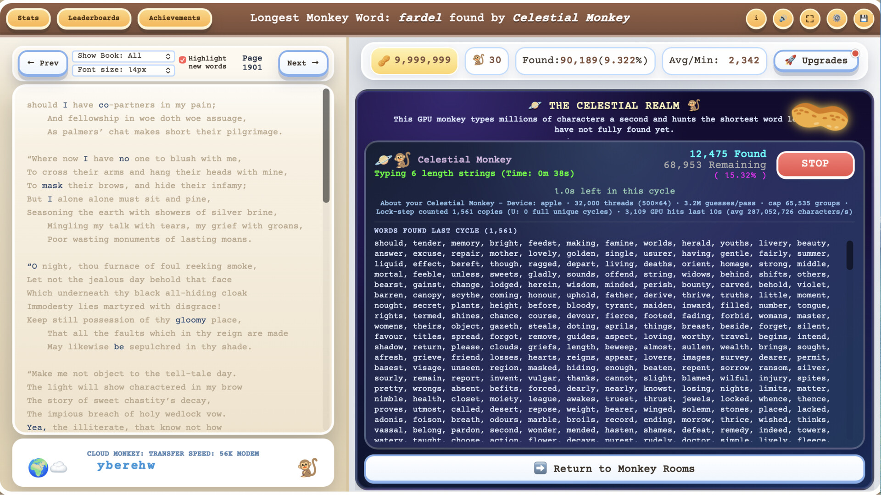Open the Stats tab

28,18
